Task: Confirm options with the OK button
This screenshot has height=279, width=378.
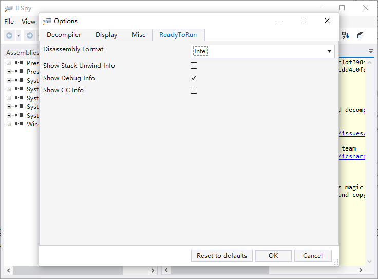Action: (x=273, y=255)
